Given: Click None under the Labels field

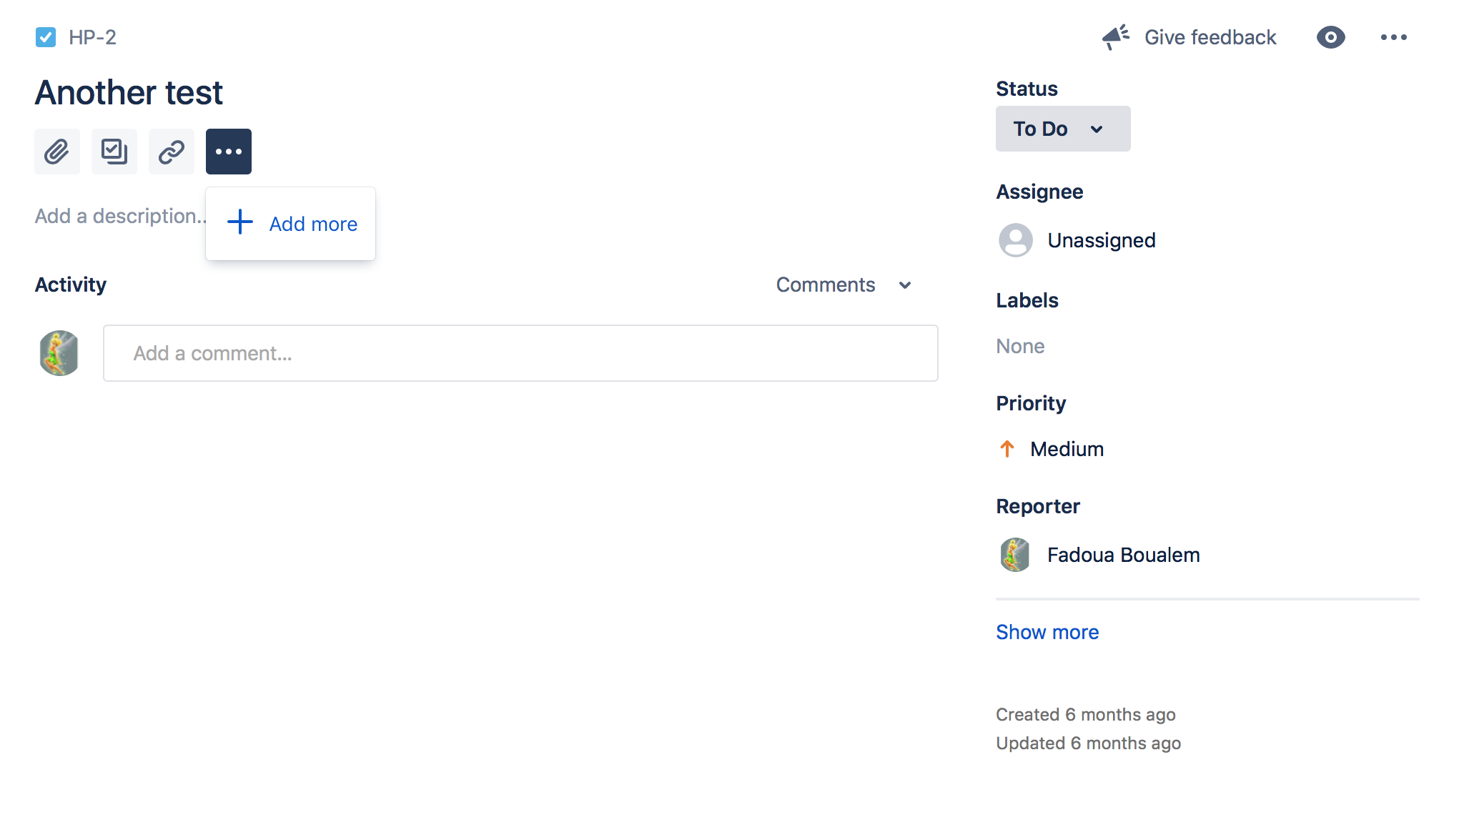Looking at the screenshot, I should [1020, 345].
